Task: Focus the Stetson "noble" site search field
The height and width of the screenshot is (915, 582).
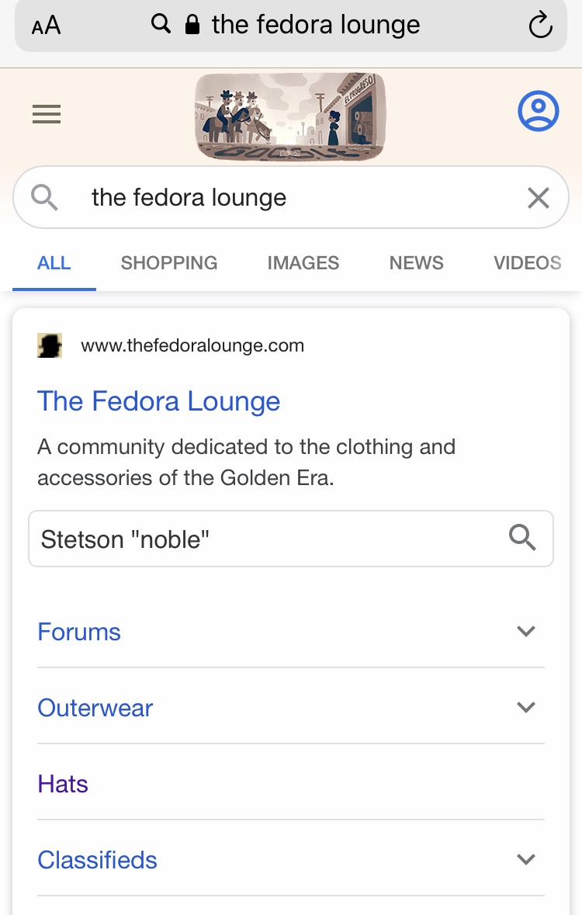Action: pos(291,539)
